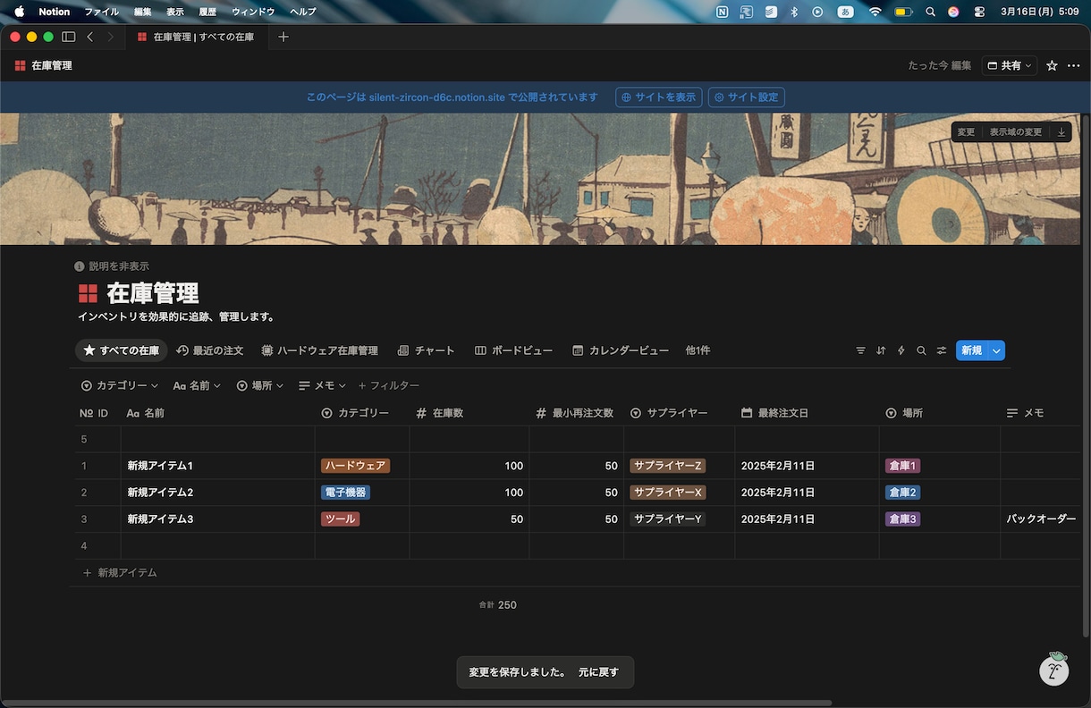Click the download icon on cover image

[x=1061, y=131]
